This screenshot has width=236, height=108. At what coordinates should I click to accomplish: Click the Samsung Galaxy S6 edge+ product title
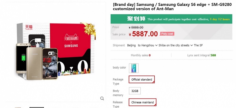click(172, 7)
